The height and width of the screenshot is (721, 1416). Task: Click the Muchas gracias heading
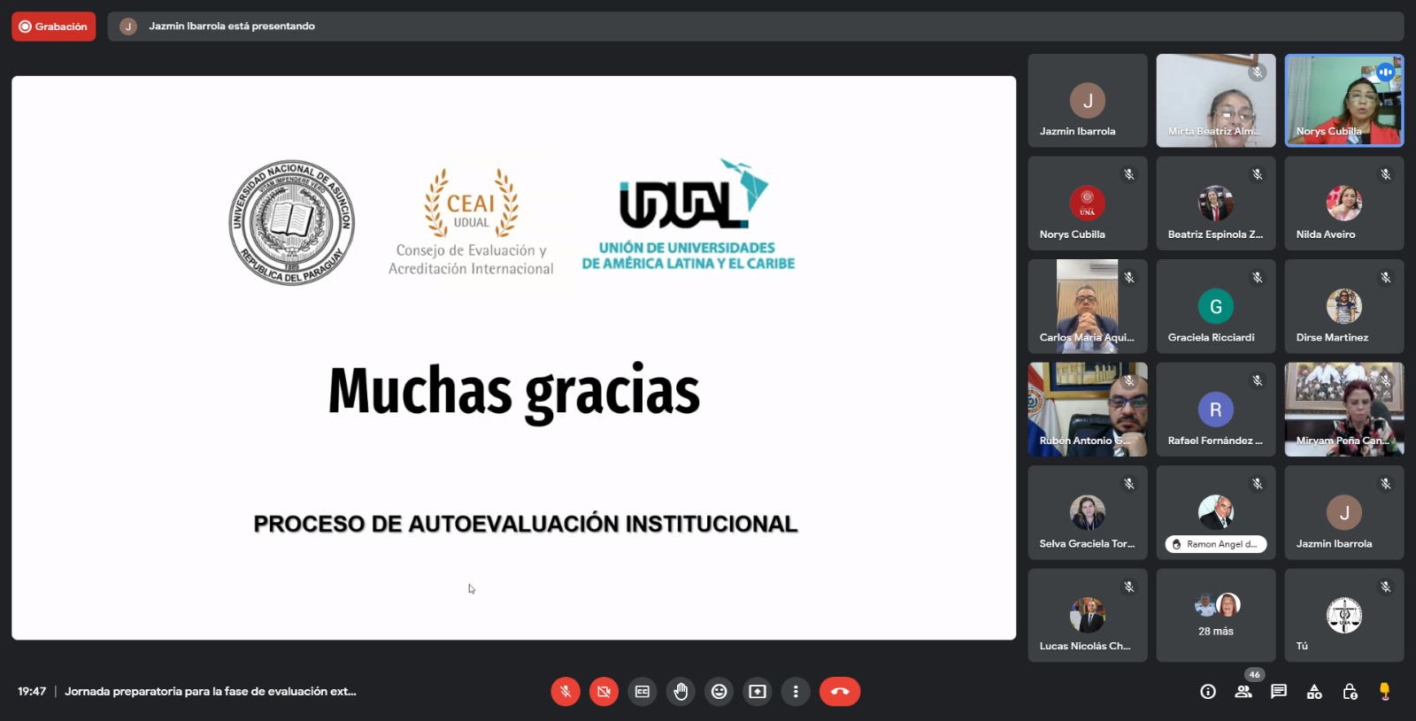[x=514, y=391]
